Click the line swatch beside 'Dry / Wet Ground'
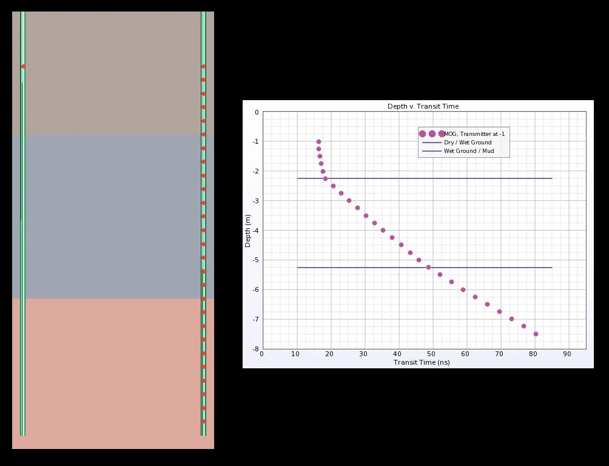The width and height of the screenshot is (609, 466). [x=431, y=143]
